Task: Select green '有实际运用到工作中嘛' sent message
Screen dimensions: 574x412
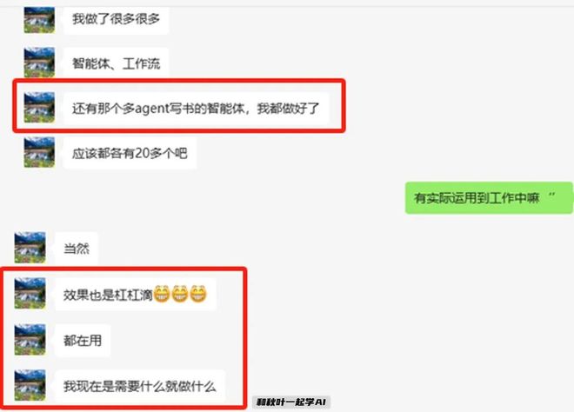Action: 489,198
